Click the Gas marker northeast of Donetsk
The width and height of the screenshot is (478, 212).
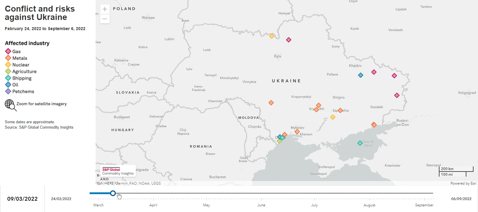click(x=397, y=96)
